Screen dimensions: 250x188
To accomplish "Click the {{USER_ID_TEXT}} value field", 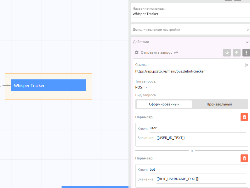I will point(200,138).
